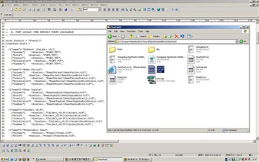Save the file using UltraEdit's floppy disk icon
This screenshot has height=162, width=259.
pos(24,10)
